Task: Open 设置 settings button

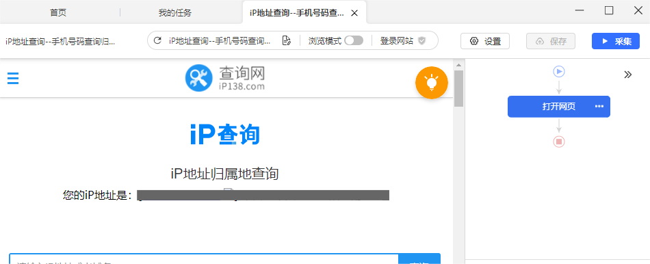Action: [x=485, y=41]
